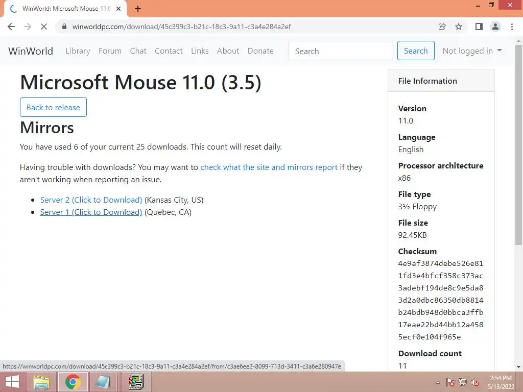
Task: Share this page icon in address bar
Action: tap(442, 27)
